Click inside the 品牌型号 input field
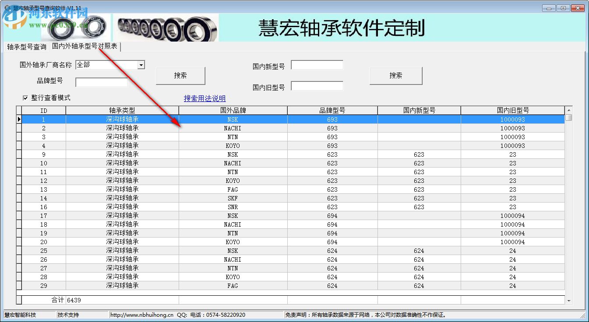 [x=101, y=82]
